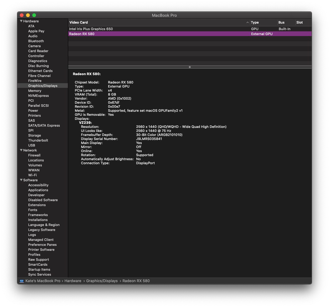
Task: Open Storage in the sidebar
Action: coord(34,135)
